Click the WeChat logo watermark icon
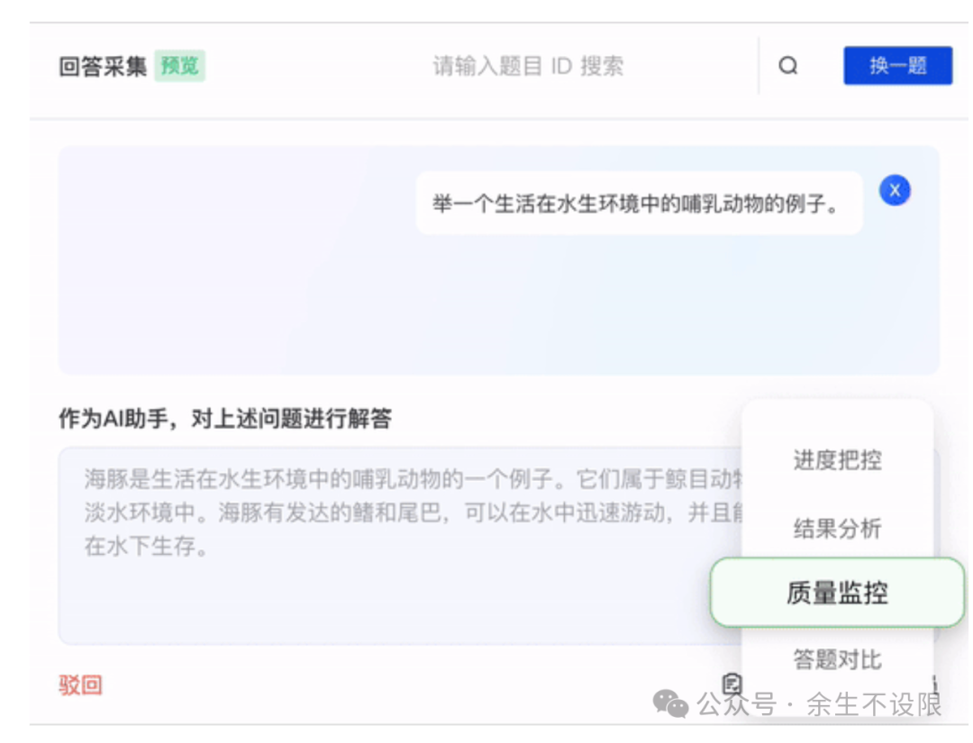973x743 pixels. click(x=671, y=703)
